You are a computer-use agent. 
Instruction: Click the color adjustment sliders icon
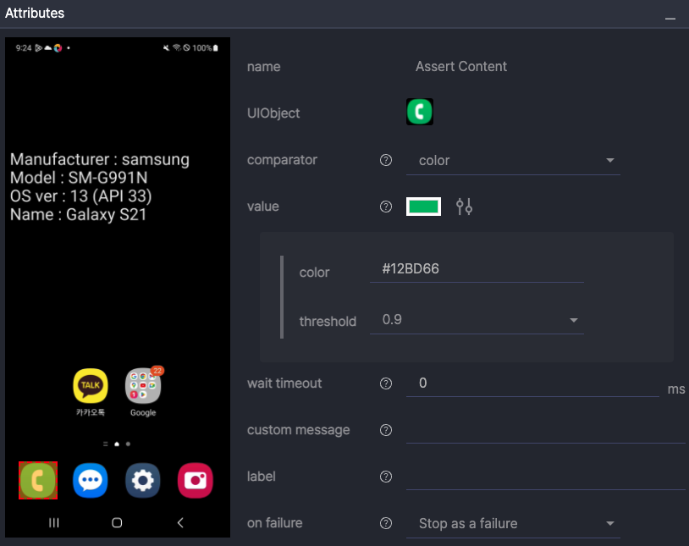[464, 207]
